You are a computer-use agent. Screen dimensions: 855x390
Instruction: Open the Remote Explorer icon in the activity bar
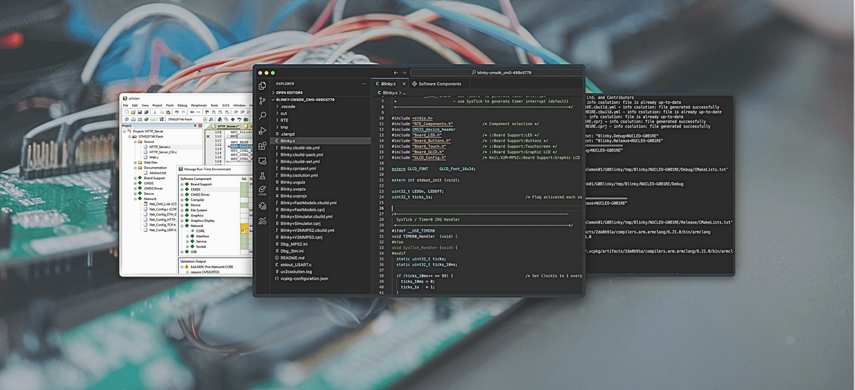[262, 160]
